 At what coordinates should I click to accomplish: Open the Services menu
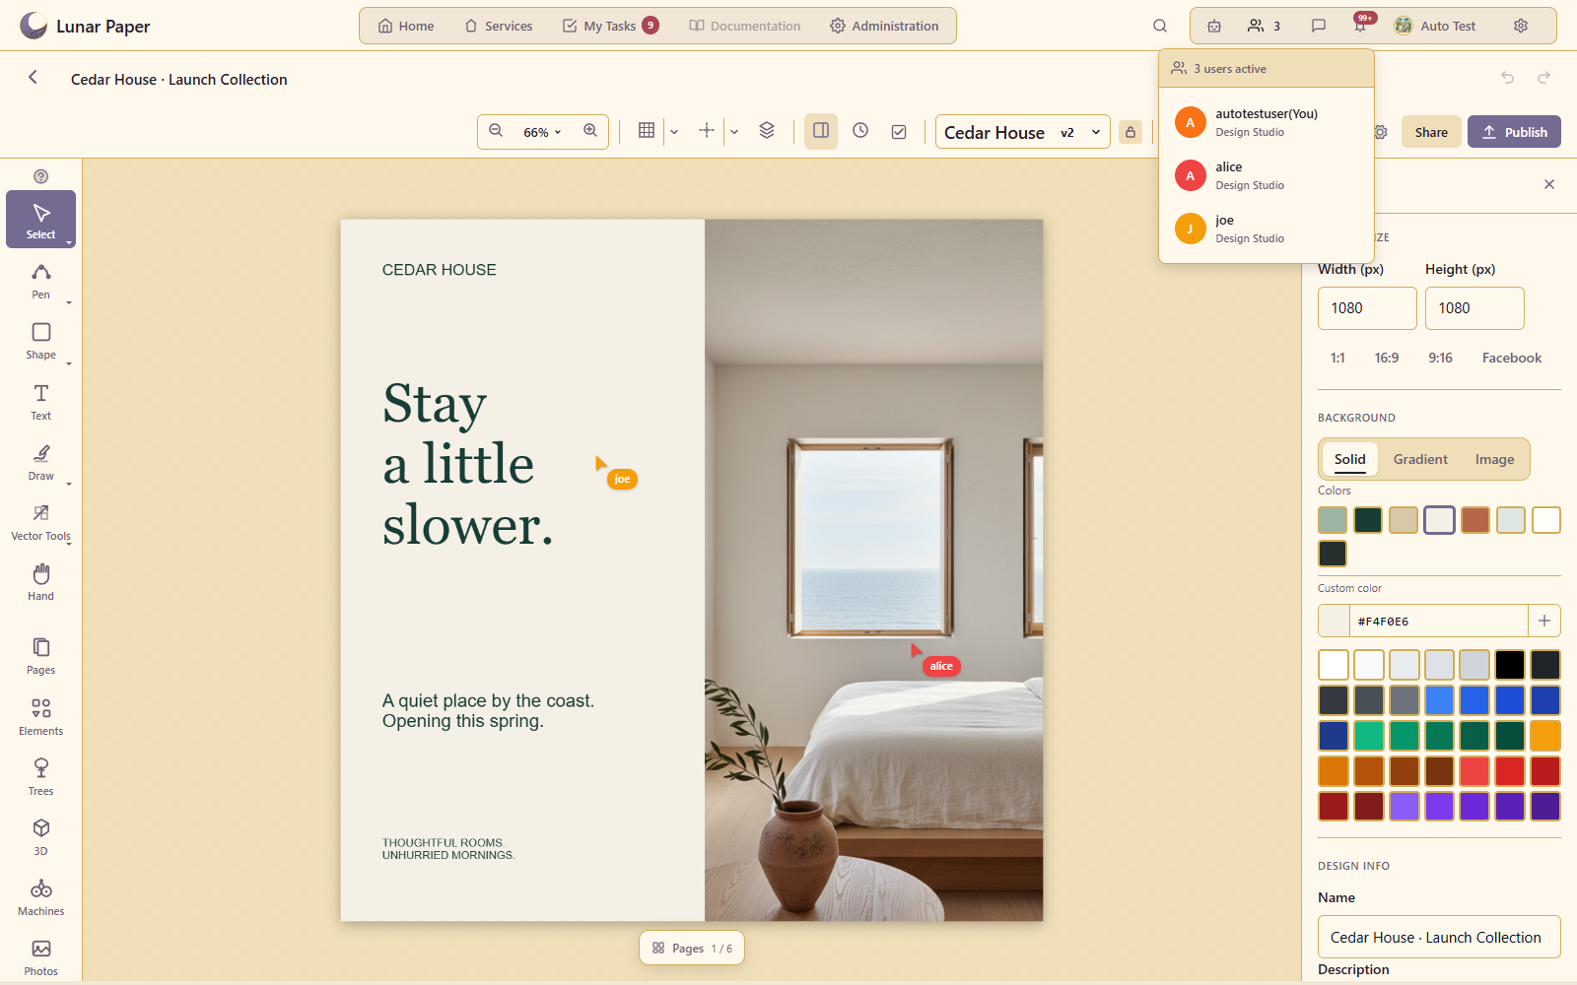point(499,26)
